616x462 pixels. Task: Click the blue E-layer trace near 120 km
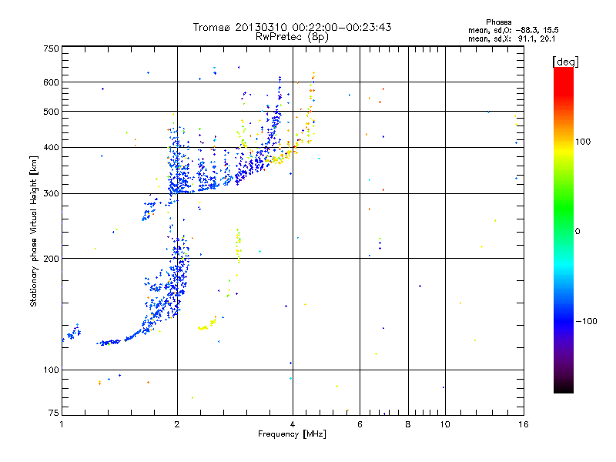pyautogui.click(x=110, y=342)
